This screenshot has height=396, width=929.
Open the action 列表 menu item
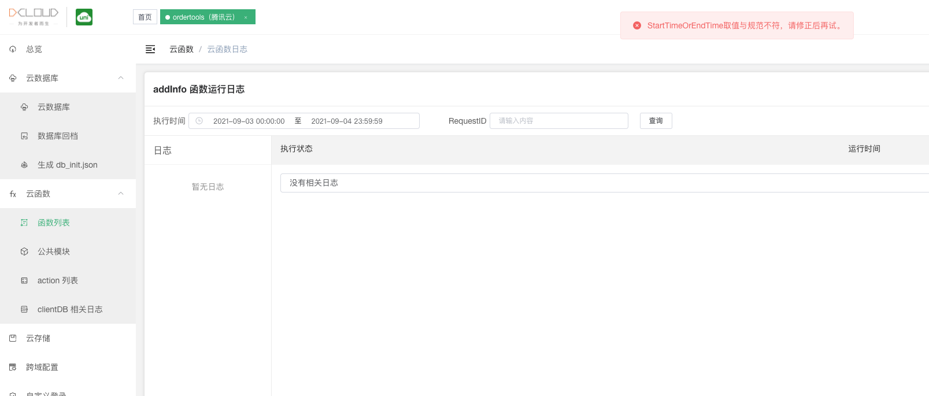pos(57,280)
